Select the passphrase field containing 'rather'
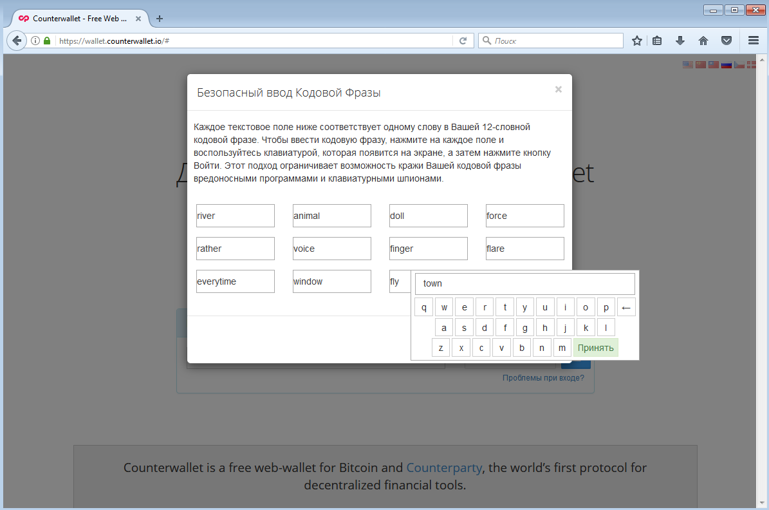 (236, 249)
